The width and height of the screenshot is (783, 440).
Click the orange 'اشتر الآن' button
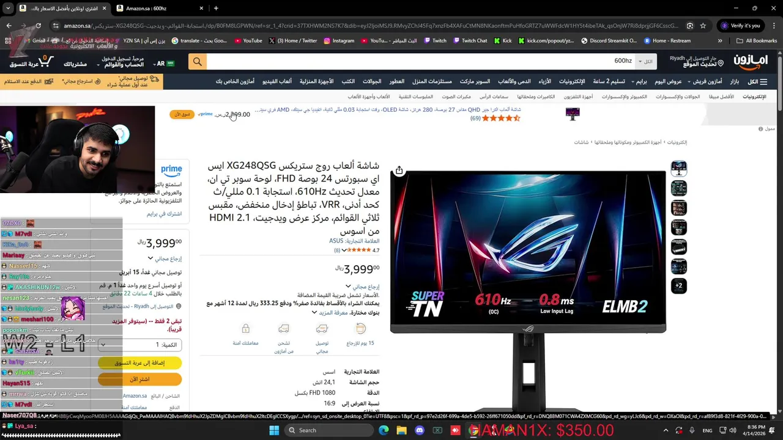tap(140, 380)
